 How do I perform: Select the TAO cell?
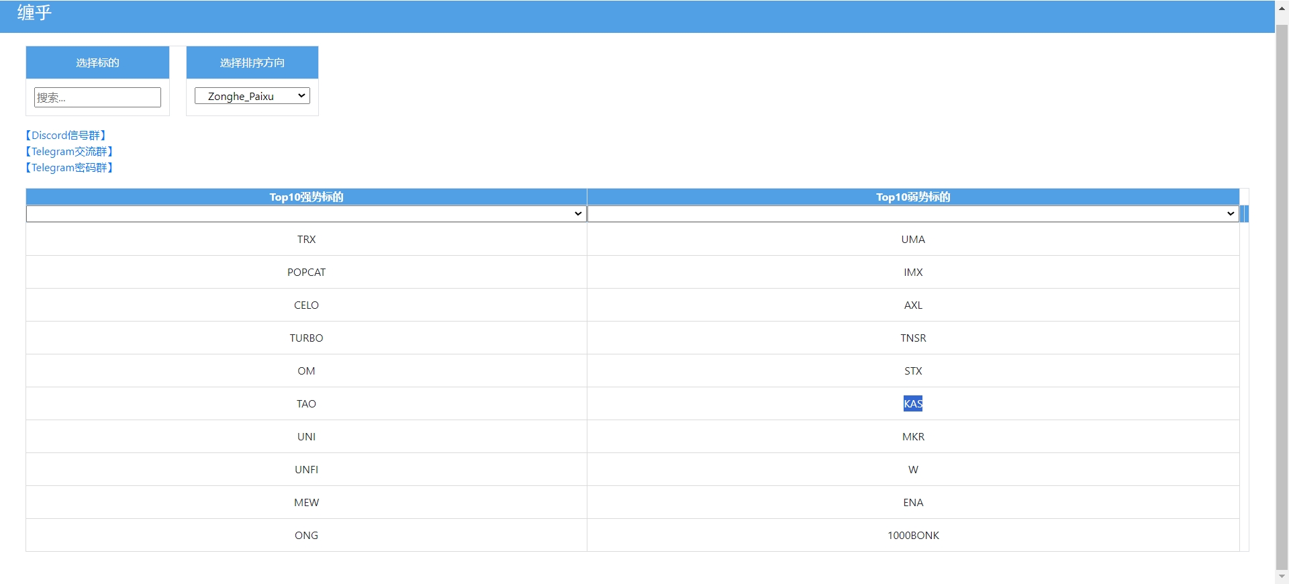(x=306, y=404)
